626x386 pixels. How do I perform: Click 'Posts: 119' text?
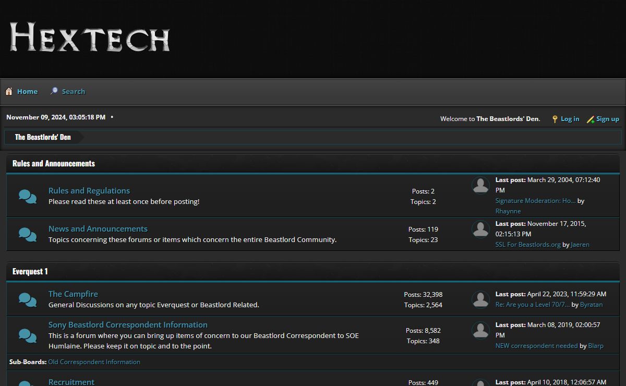click(x=423, y=230)
